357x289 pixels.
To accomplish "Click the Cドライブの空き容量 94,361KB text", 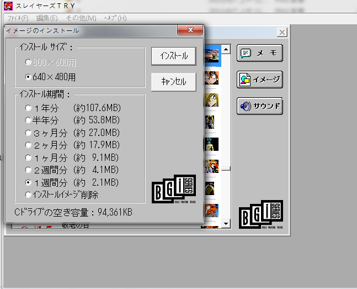I will [73, 212].
